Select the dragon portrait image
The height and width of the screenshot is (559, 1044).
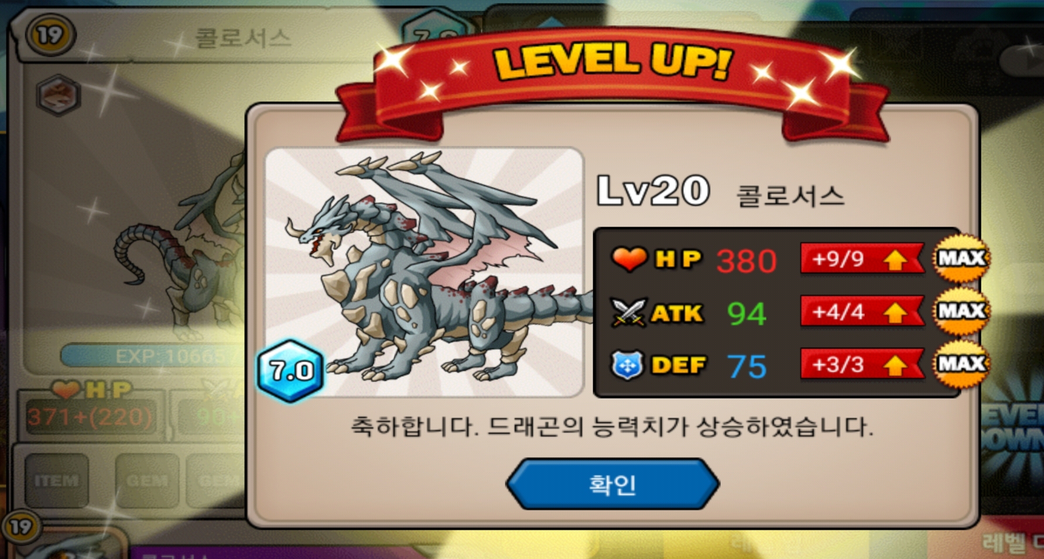coord(425,272)
